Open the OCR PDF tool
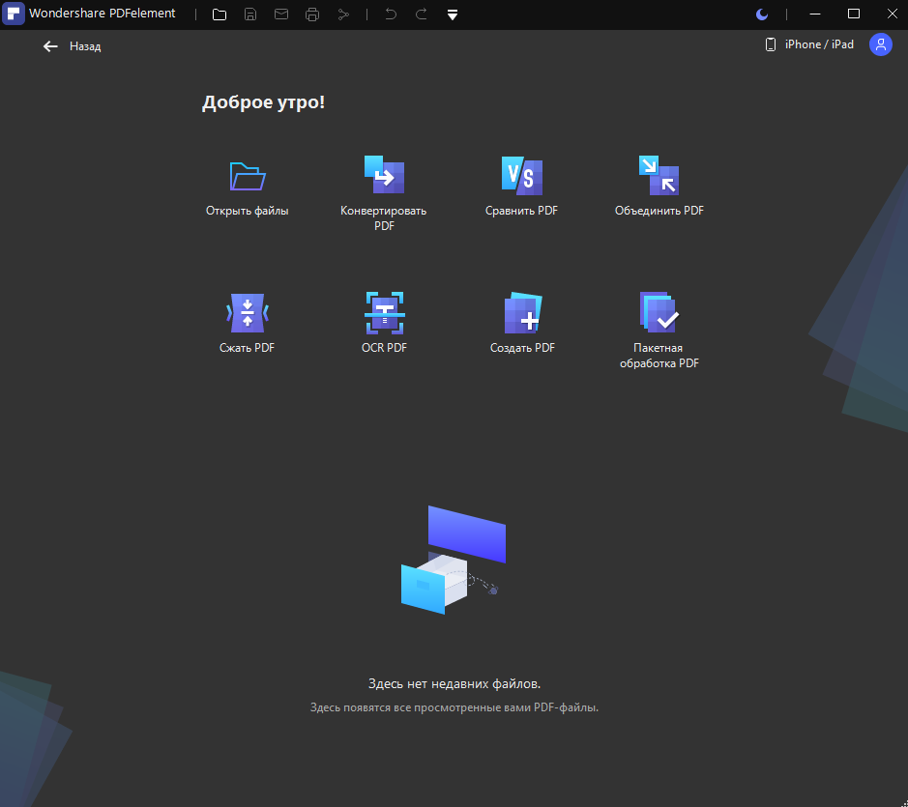This screenshot has height=807, width=908. click(385, 312)
